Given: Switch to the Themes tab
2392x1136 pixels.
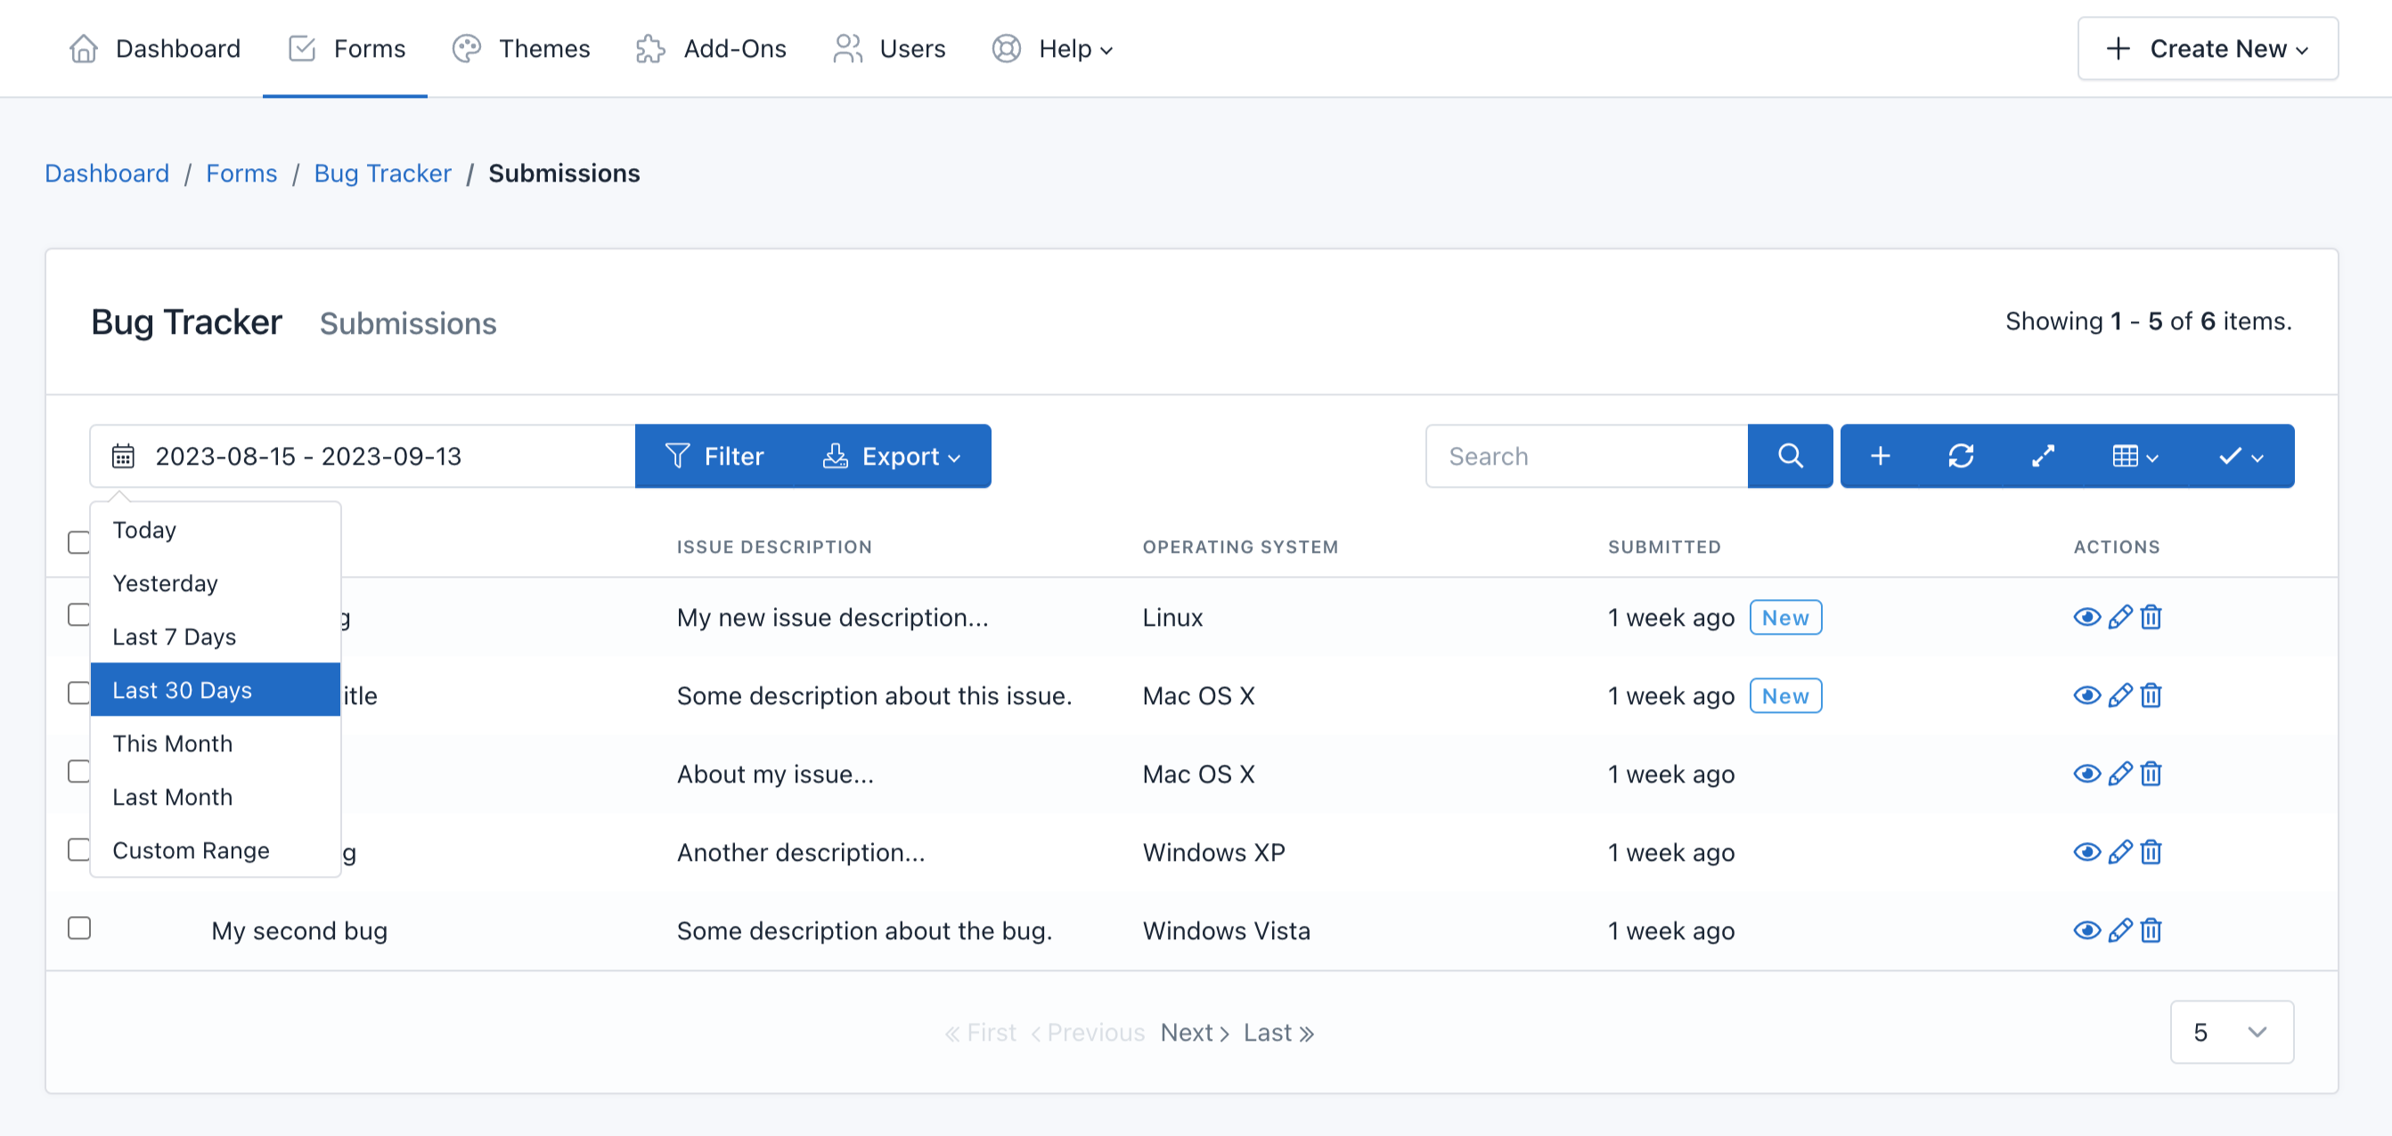Looking at the screenshot, I should 543,48.
